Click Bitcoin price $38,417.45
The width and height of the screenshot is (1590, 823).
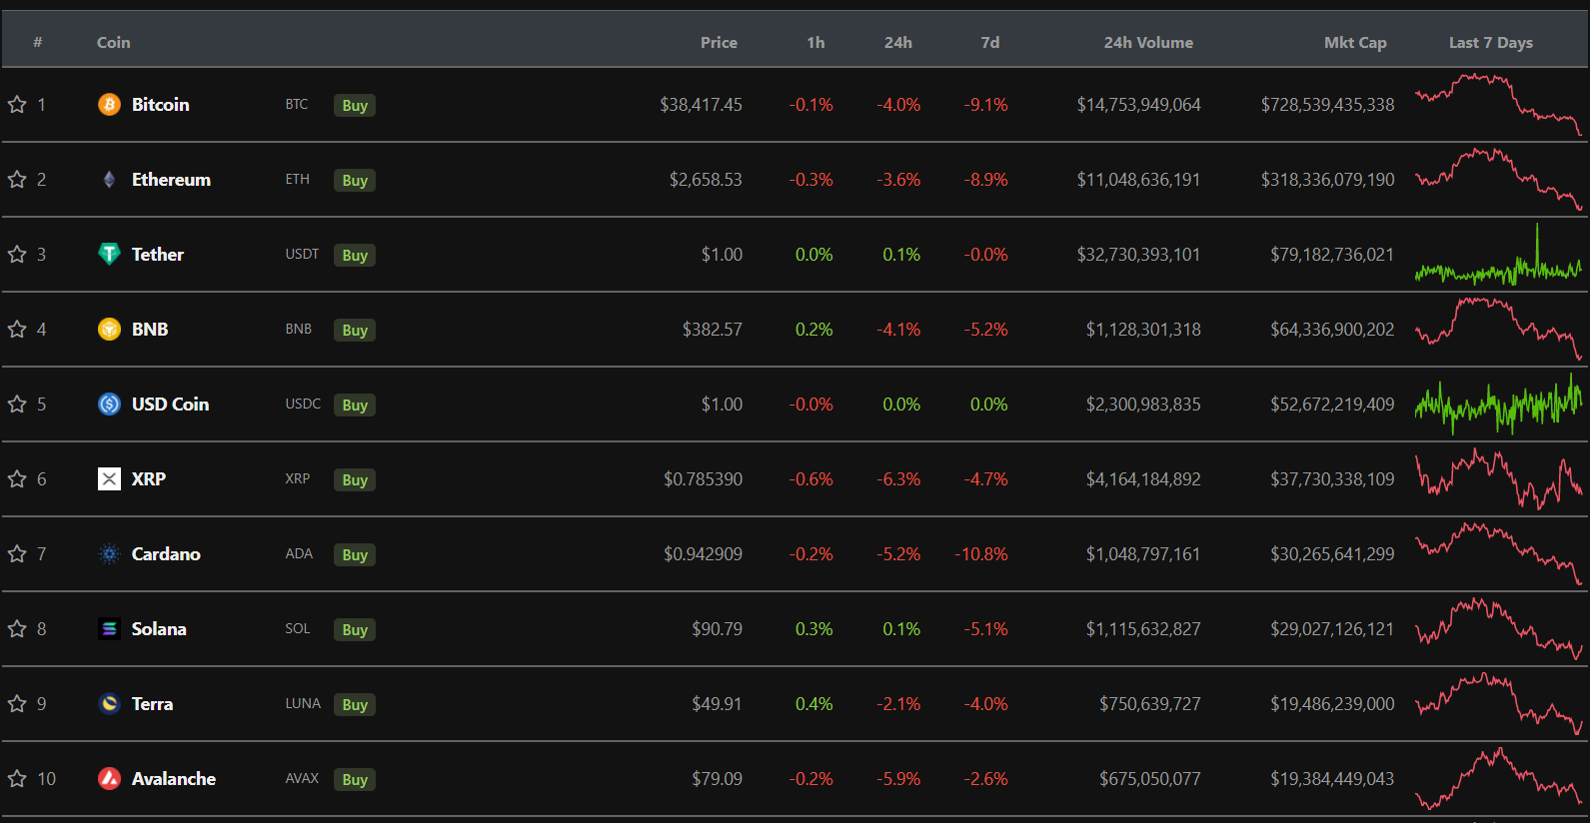[701, 105]
